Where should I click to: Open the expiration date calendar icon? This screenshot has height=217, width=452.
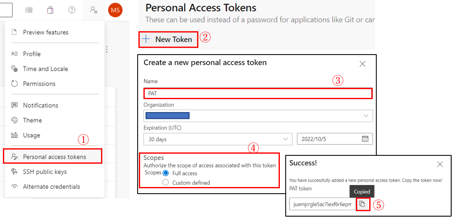pos(365,139)
